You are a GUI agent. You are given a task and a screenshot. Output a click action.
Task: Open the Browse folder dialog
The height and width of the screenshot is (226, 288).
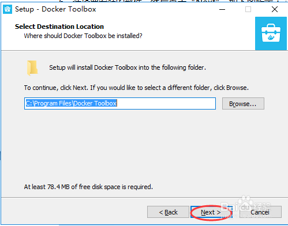[x=243, y=104]
